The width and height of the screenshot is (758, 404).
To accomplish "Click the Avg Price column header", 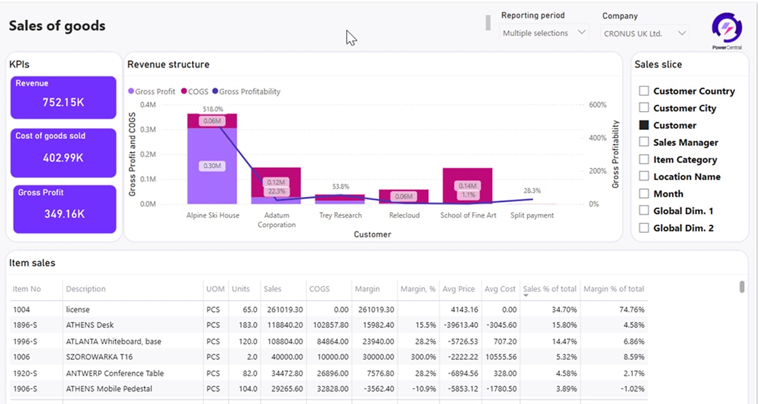I will [x=459, y=288].
